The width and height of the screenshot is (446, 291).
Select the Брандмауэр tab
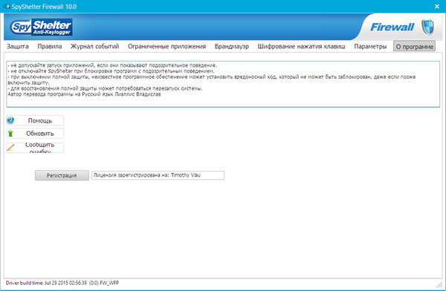point(231,46)
